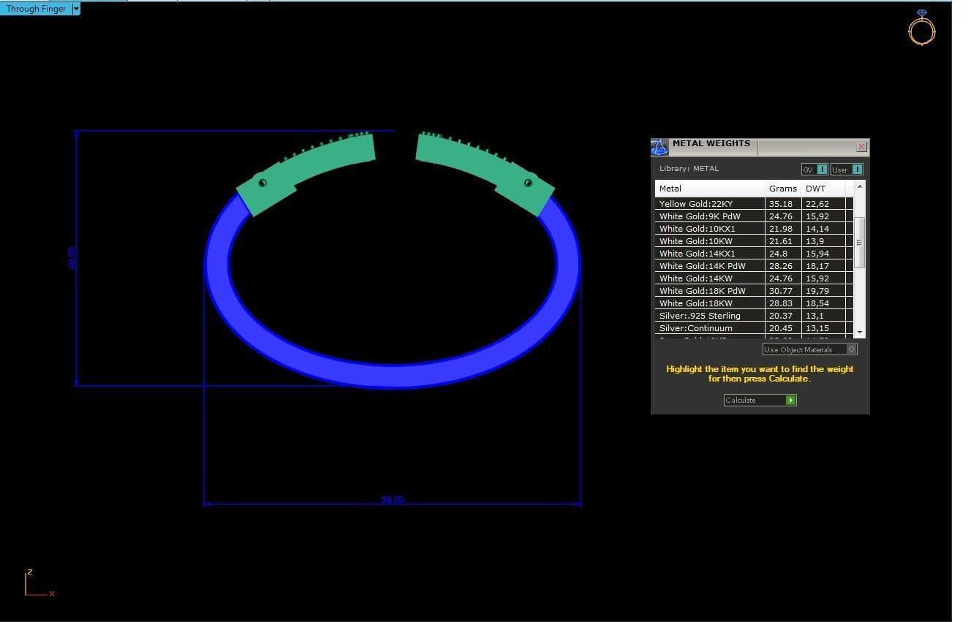
Task: Toggle the GV library switch
Action: click(814, 169)
